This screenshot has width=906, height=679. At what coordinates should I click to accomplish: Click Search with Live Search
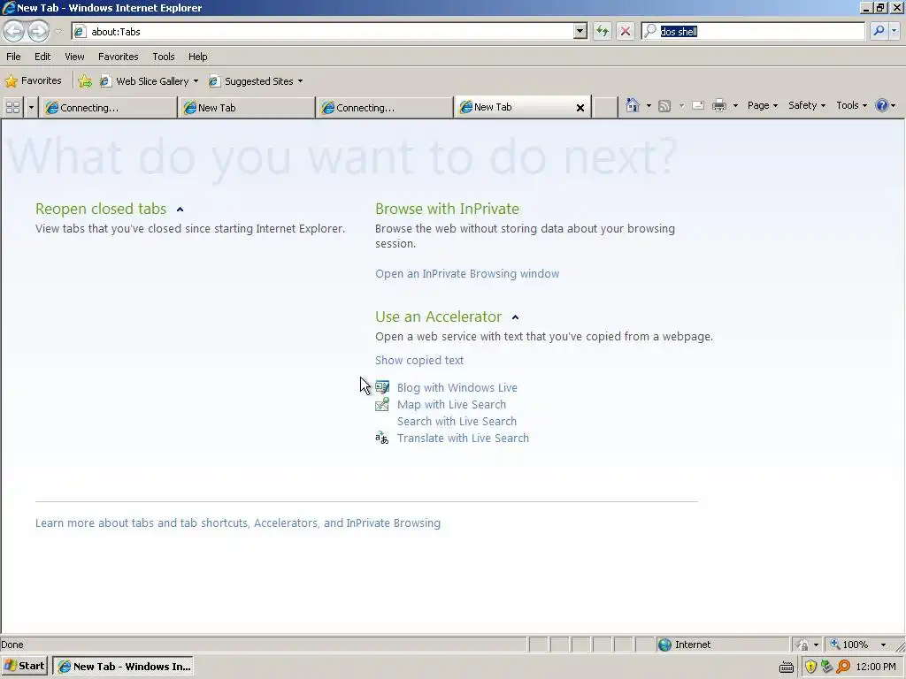coord(457,422)
